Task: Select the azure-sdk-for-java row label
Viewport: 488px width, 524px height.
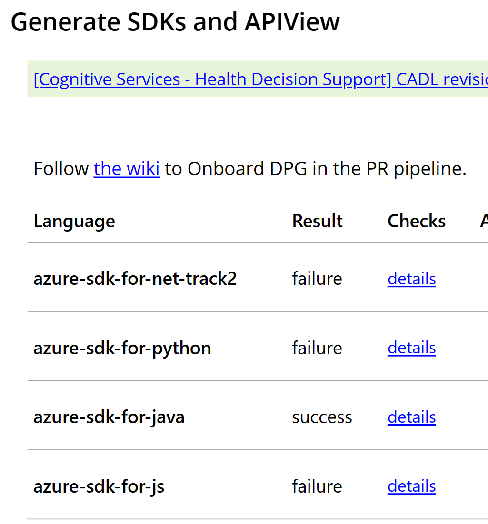Action: pos(109,417)
